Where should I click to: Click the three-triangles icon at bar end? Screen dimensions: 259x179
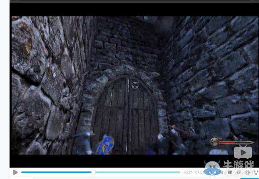(x=256, y=172)
